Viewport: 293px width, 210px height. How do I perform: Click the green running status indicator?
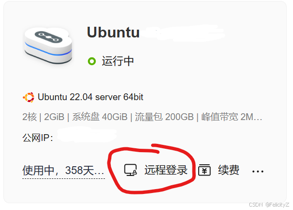92,61
